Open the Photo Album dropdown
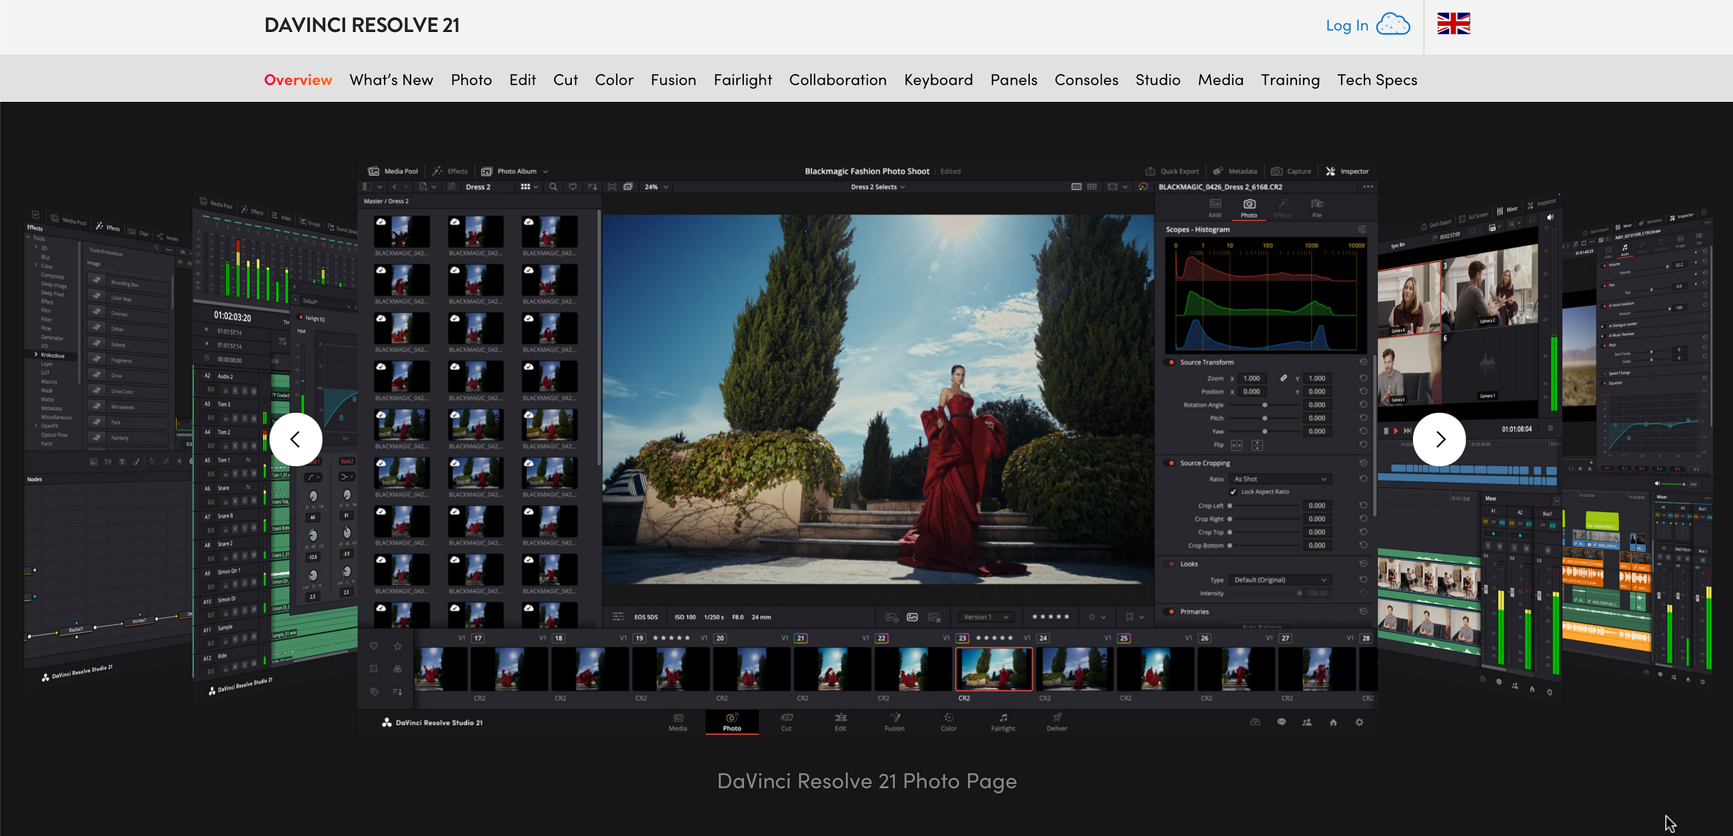 [x=515, y=171]
